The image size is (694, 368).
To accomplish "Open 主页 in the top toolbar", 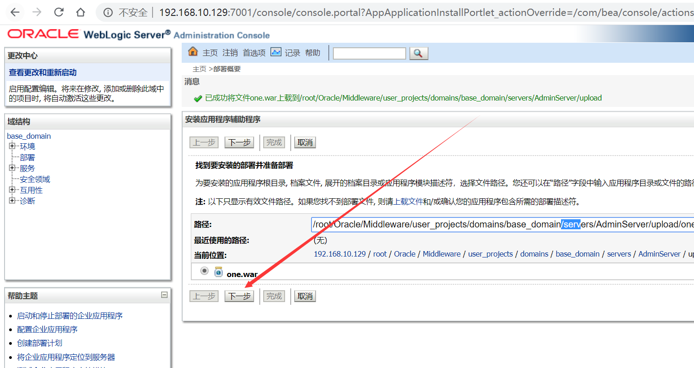I will click(x=210, y=53).
